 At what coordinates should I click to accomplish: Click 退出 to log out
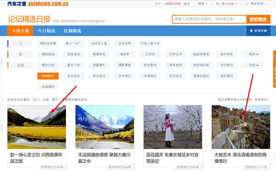click(186, 4)
